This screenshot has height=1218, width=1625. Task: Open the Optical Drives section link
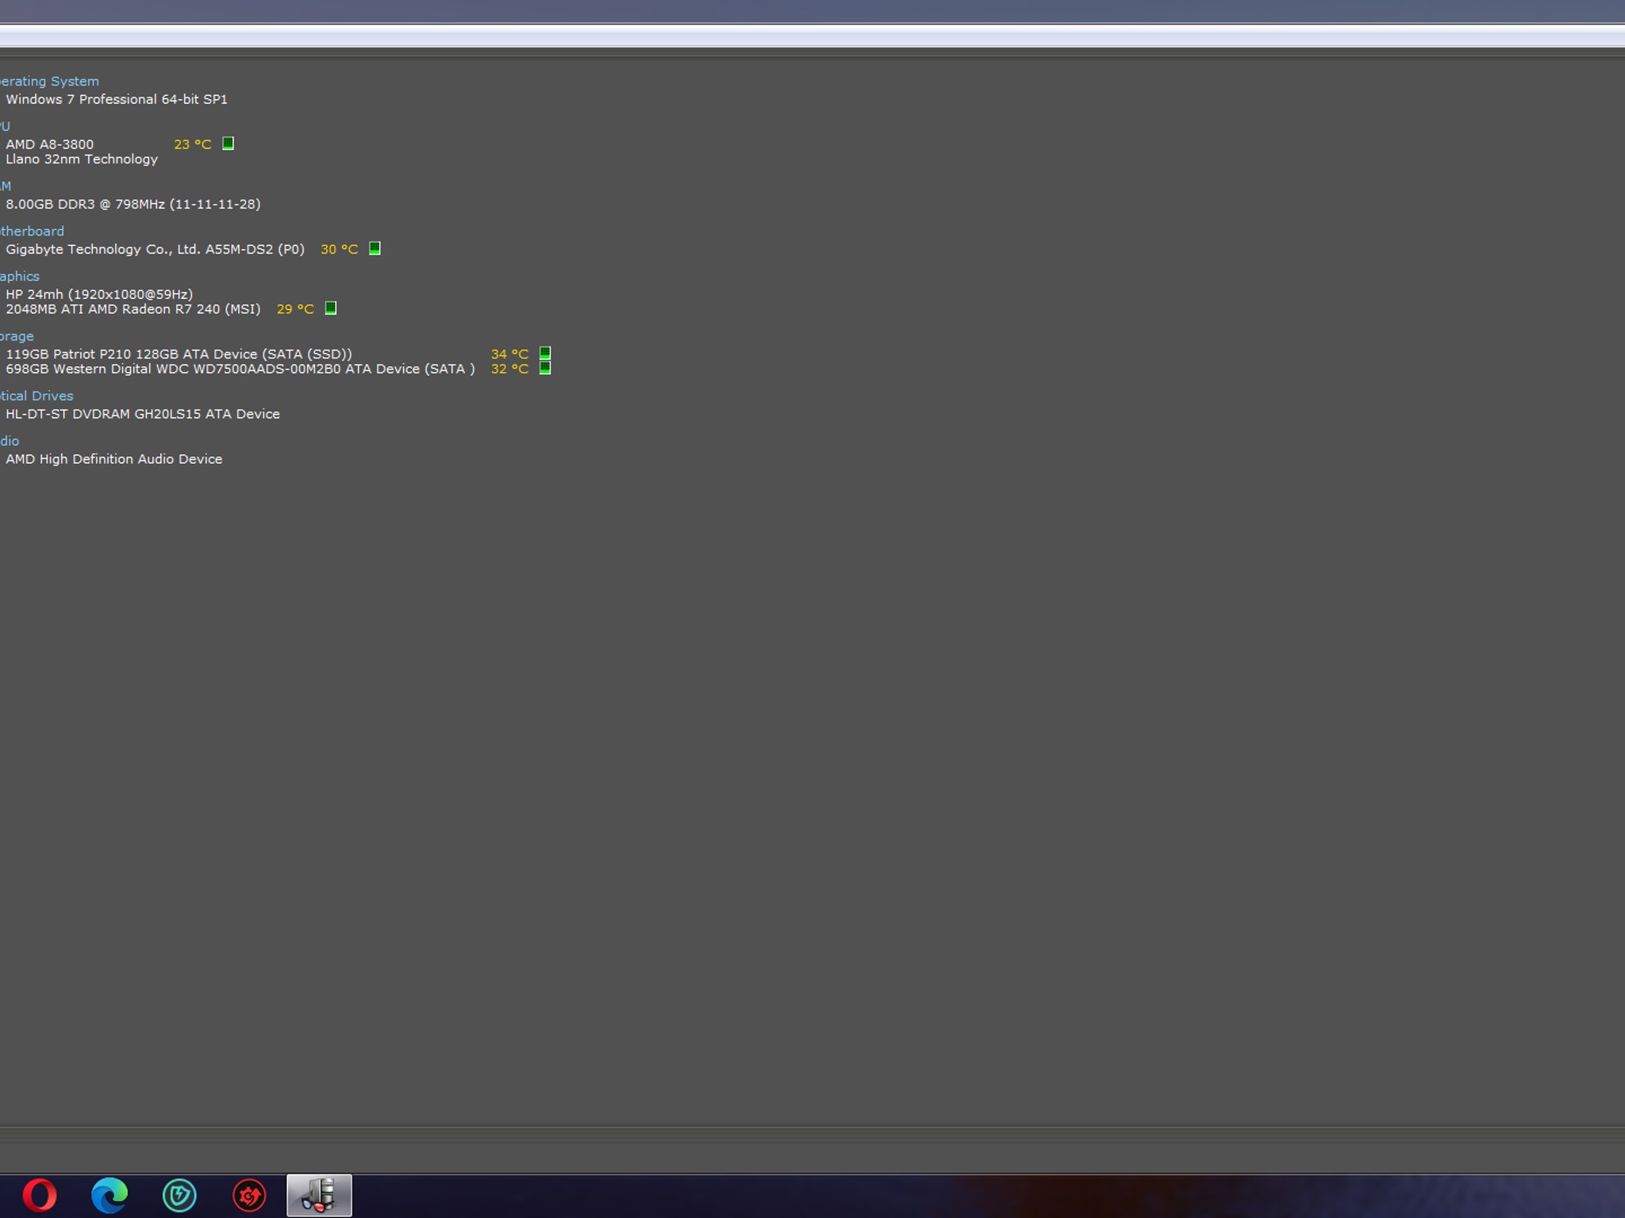[36, 396]
